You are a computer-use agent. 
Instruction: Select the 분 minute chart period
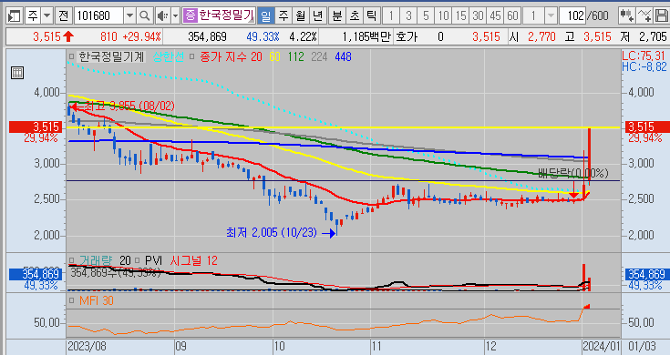[x=337, y=16]
